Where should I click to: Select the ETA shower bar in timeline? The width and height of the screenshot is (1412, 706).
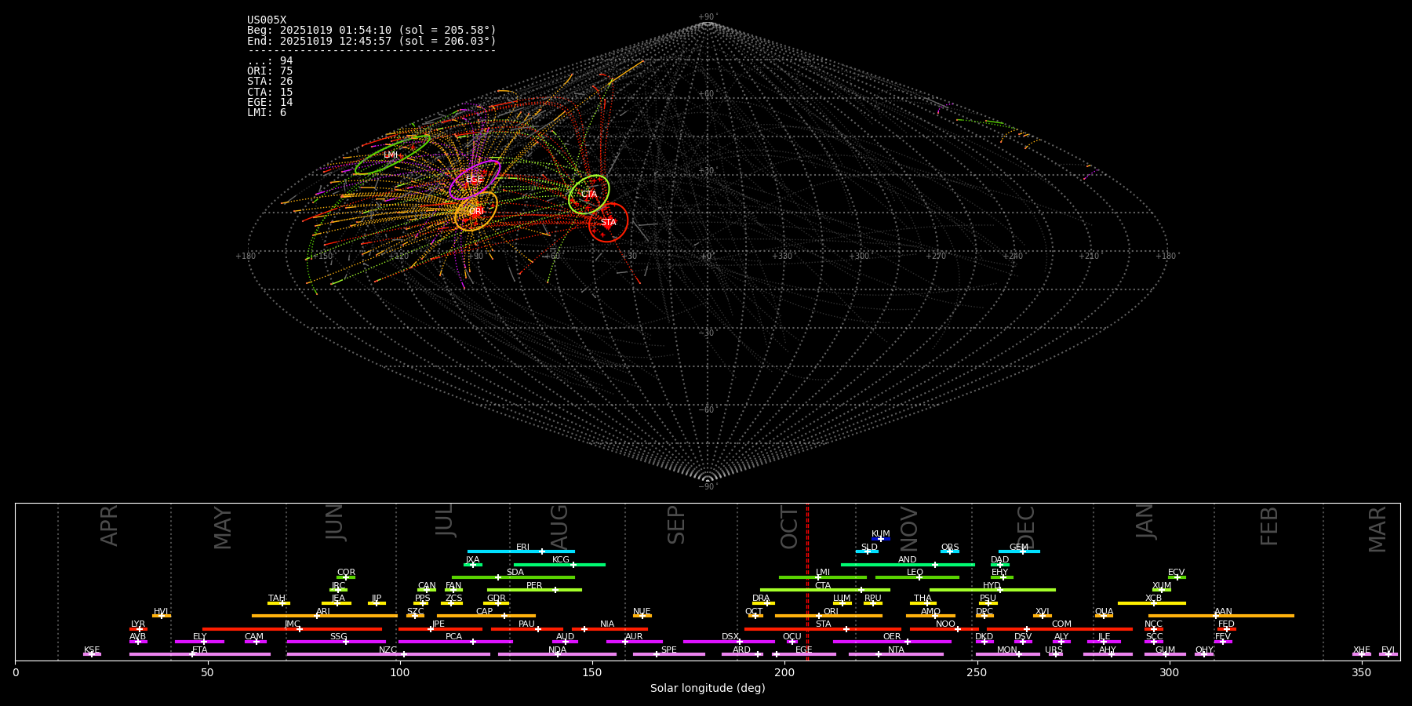(200, 654)
